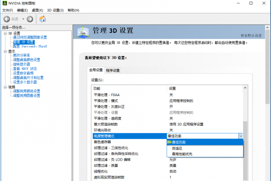Image resolution: width=271 pixels, height=181 pixels.
Task: Open 更改分辨率 in tree
Action: (x=21, y=55)
